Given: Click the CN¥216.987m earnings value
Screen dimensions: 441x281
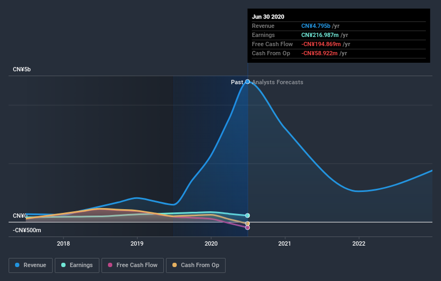Looking at the screenshot, I should tap(320, 35).
